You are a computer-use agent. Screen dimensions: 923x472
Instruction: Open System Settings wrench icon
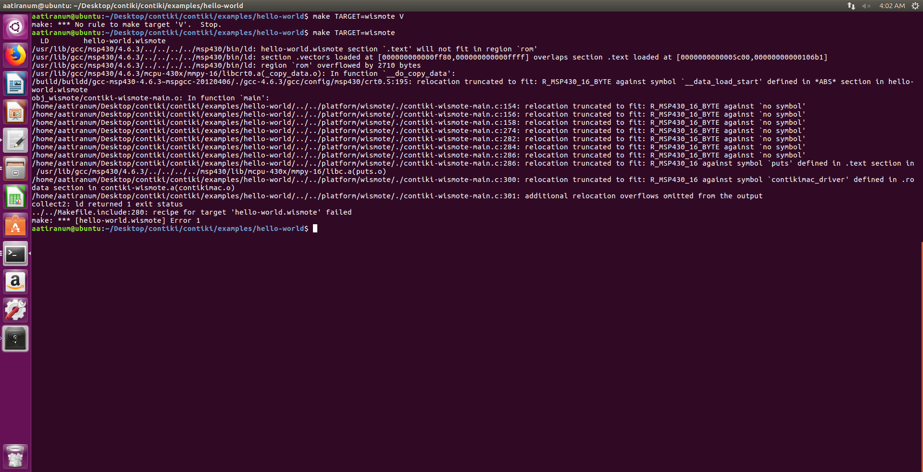15,310
